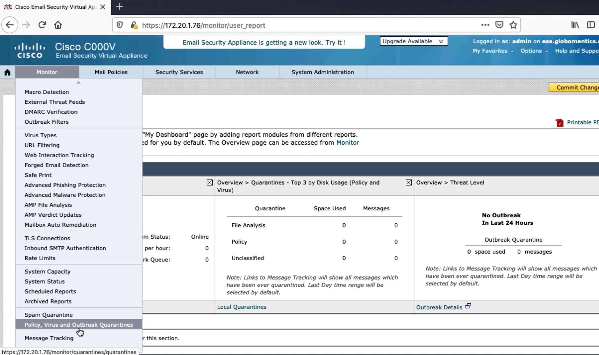Click the new look Try it banner

(264, 42)
